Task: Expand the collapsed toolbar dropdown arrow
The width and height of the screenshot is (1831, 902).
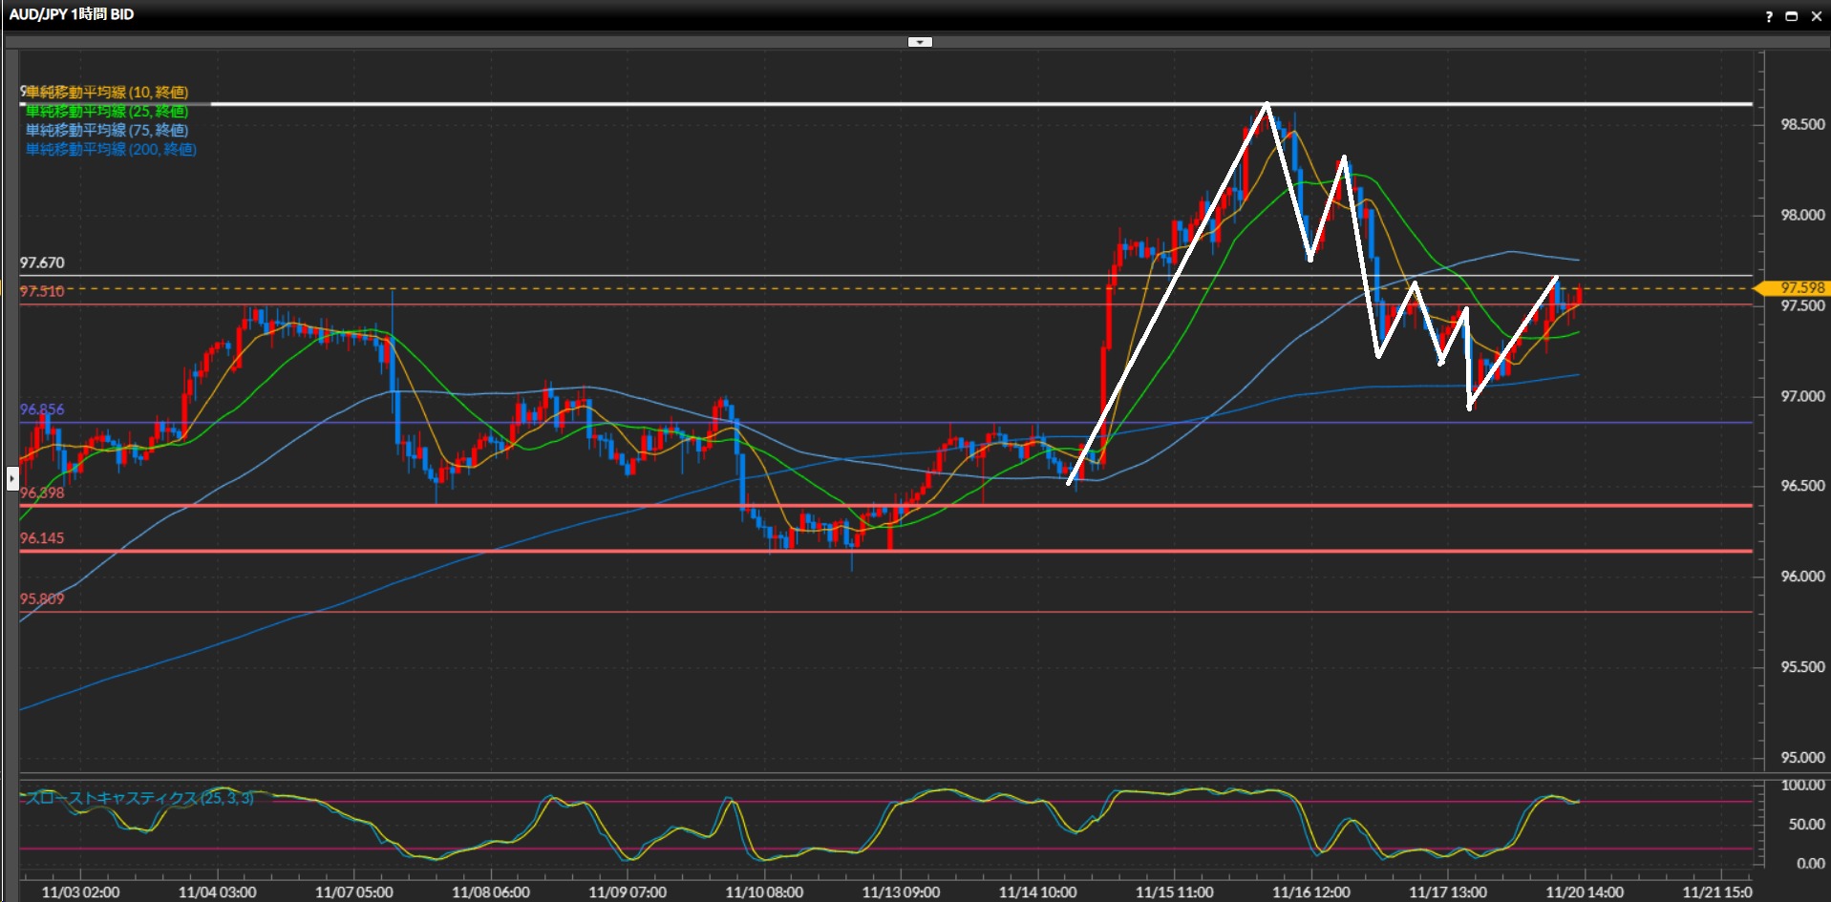Action: click(919, 42)
